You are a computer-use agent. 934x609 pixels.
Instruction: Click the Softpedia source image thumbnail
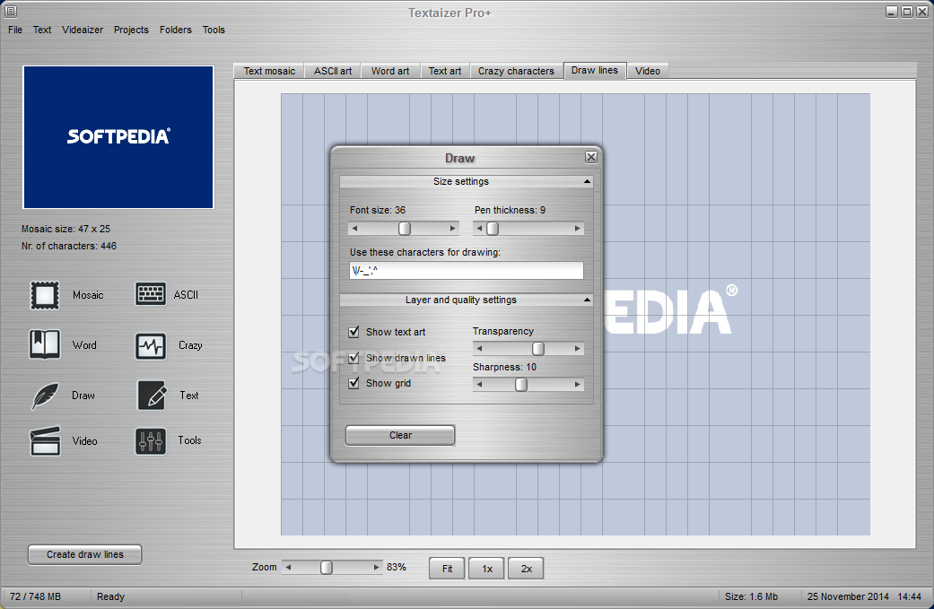coord(118,137)
